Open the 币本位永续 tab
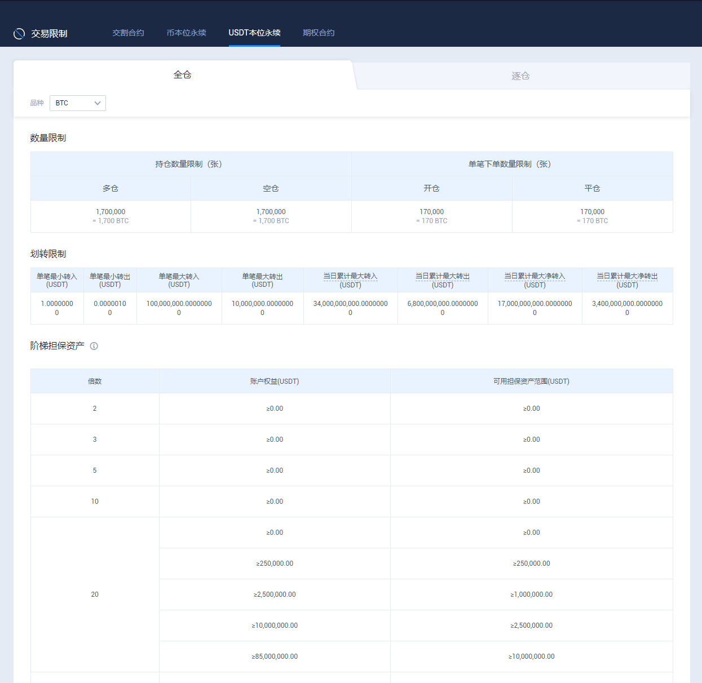This screenshot has width=702, height=683. pyautogui.click(x=186, y=33)
